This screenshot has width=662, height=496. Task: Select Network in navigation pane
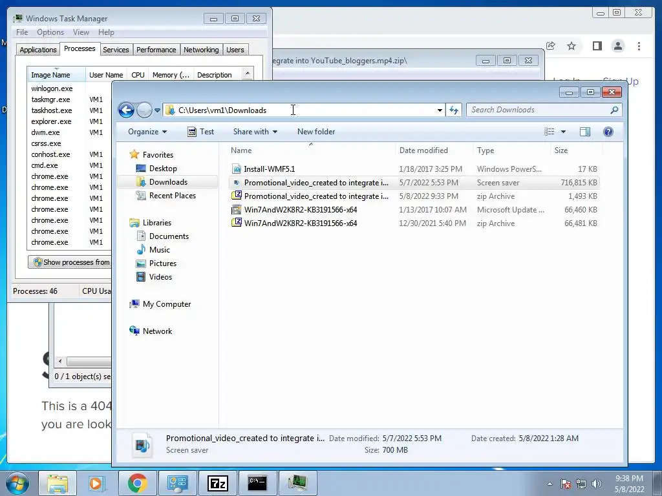pyautogui.click(x=151, y=331)
